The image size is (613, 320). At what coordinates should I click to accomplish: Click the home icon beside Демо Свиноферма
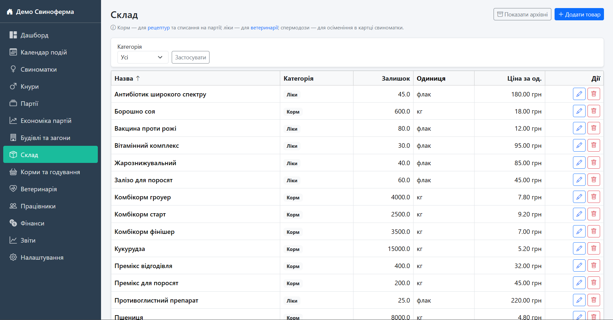(x=10, y=12)
